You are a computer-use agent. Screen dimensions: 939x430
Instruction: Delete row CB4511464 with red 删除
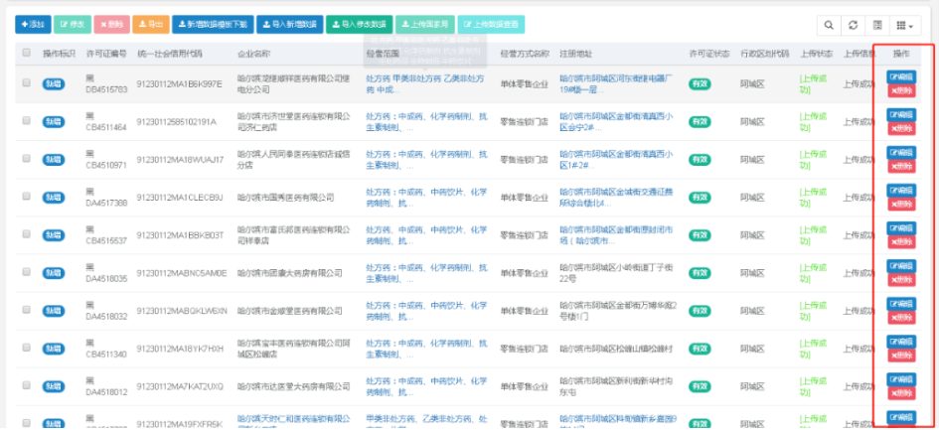coord(901,128)
